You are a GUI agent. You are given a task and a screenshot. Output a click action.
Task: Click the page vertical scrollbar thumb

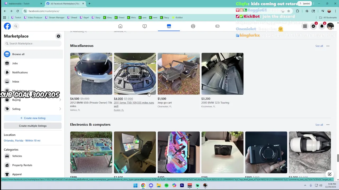[338, 158]
